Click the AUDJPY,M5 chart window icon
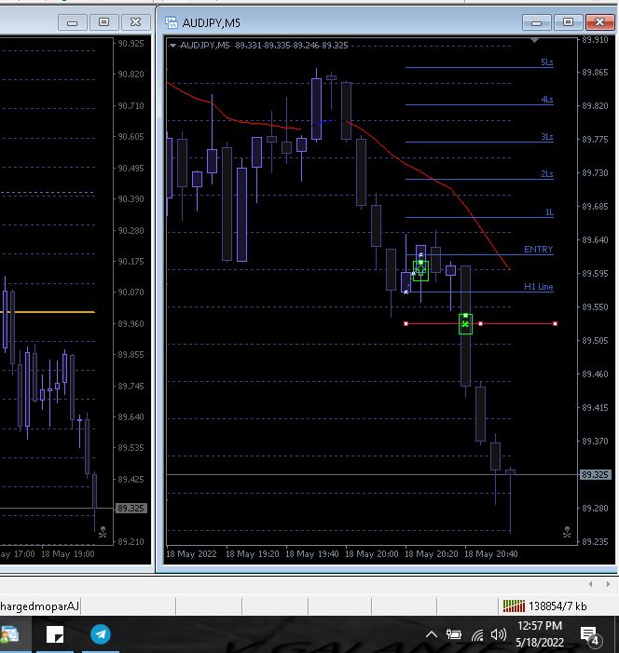This screenshot has width=619, height=653. 172,22
